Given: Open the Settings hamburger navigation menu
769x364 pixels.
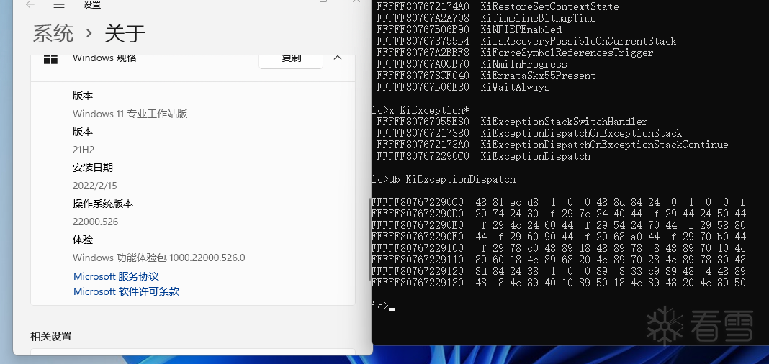Looking at the screenshot, I should (x=59, y=5).
